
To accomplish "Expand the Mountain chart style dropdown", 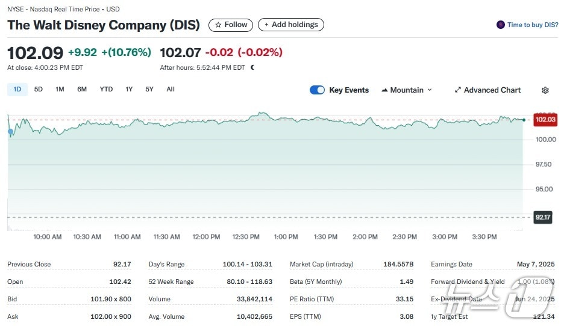I will point(430,90).
